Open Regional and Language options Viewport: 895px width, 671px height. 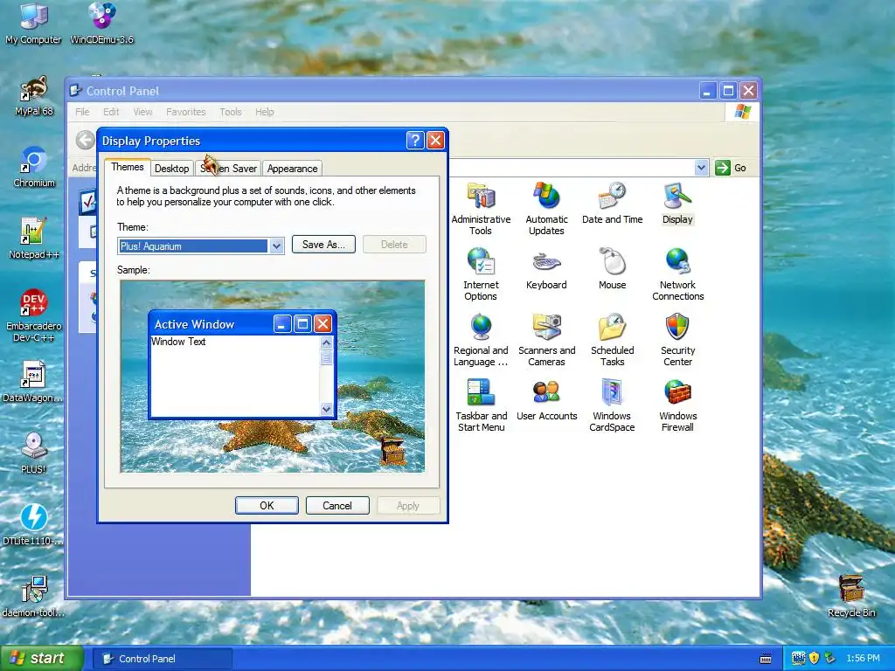(x=481, y=340)
